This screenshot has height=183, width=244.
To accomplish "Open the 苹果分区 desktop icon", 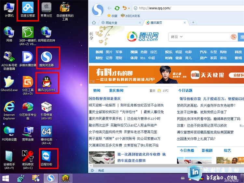I will coord(47,10).
